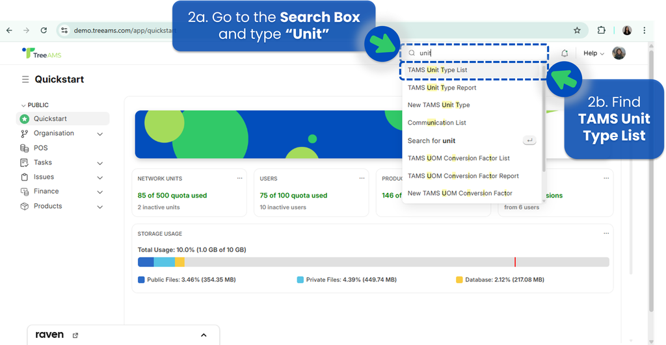The width and height of the screenshot is (666, 345).
Task: Open POS from the sidebar
Action: click(40, 148)
